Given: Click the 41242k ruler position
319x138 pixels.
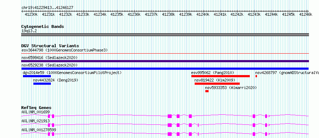Looking at the screenshot, I should pyautogui.click(x=237, y=14).
